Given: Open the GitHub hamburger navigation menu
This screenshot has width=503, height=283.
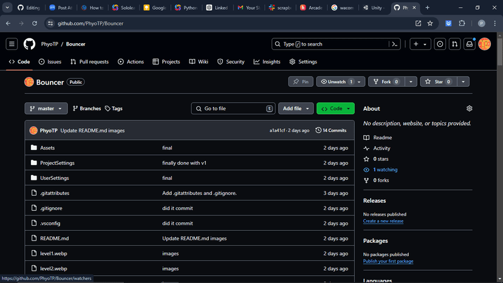Looking at the screenshot, I should point(12,44).
